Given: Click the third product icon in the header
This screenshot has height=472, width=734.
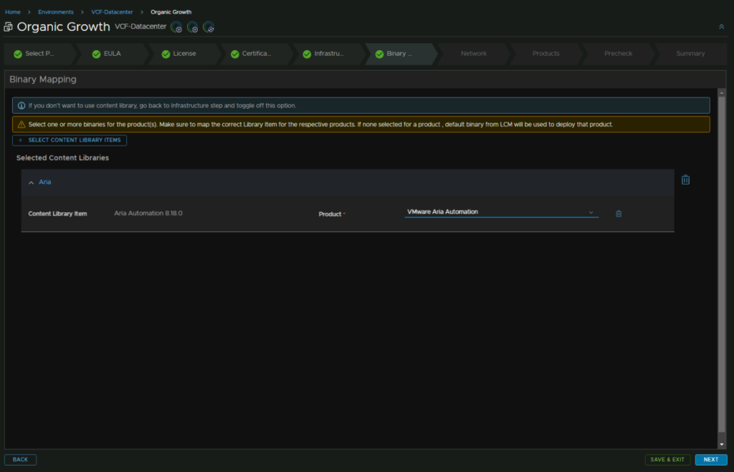Looking at the screenshot, I should (x=209, y=27).
